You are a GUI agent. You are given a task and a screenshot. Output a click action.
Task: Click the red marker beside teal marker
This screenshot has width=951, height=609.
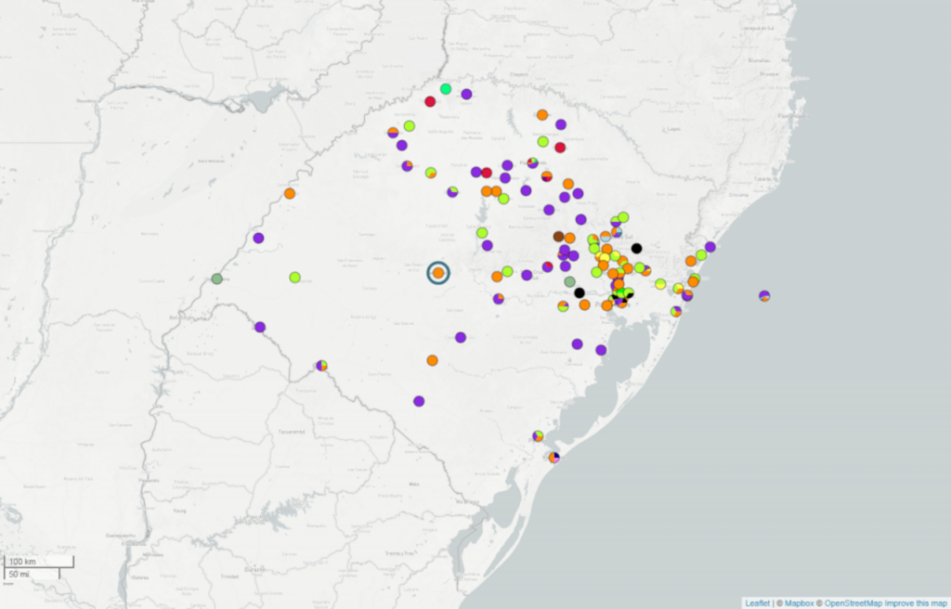[x=430, y=101]
